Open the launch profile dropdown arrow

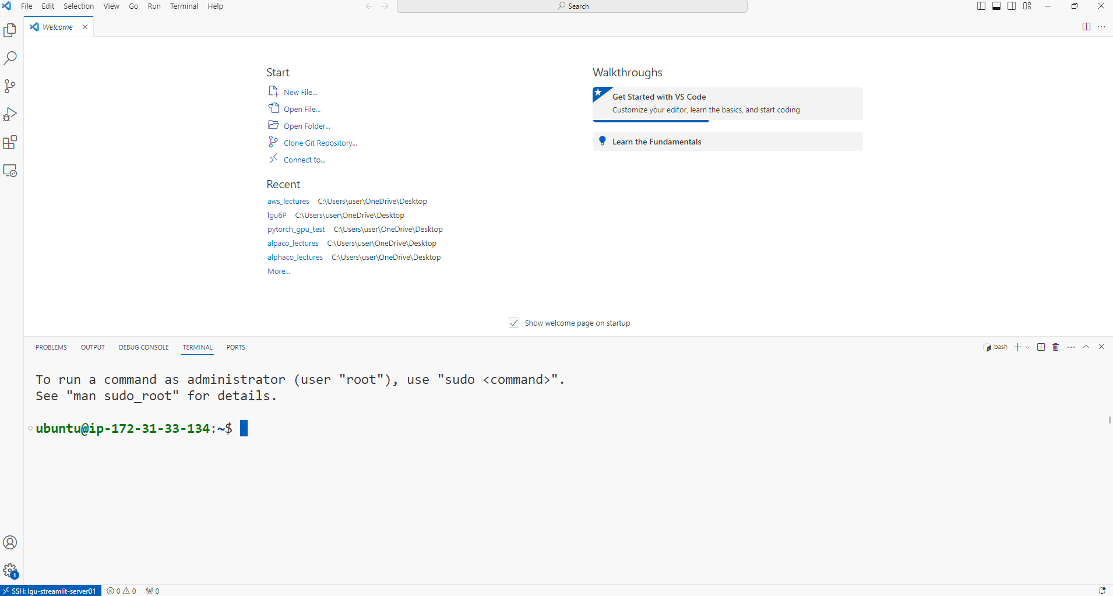[1027, 347]
